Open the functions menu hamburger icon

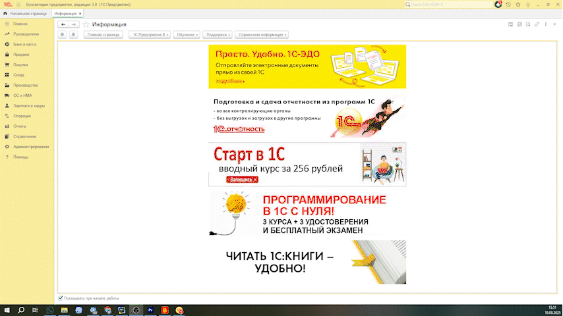point(18,5)
